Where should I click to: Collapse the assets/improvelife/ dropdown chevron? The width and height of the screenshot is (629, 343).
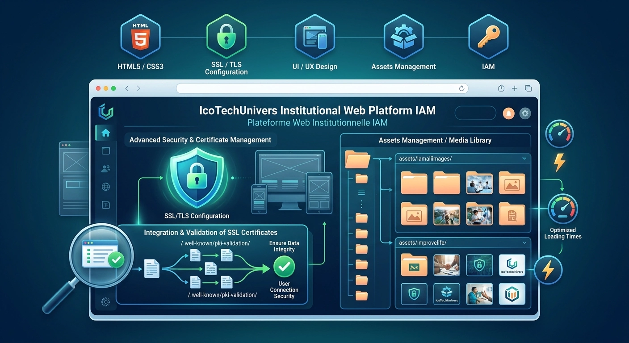click(524, 243)
